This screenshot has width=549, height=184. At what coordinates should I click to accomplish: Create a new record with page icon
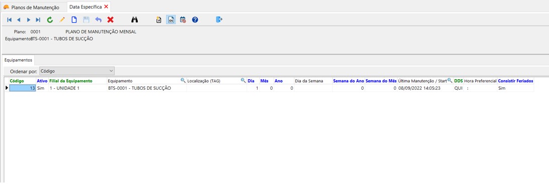click(74, 20)
